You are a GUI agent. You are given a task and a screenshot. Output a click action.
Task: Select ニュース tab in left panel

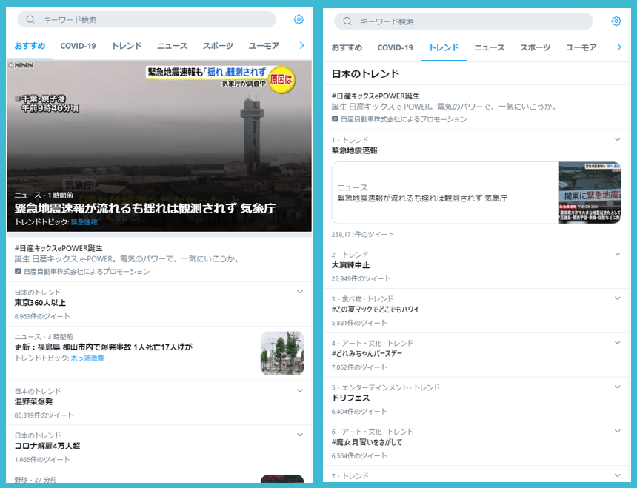point(173,46)
